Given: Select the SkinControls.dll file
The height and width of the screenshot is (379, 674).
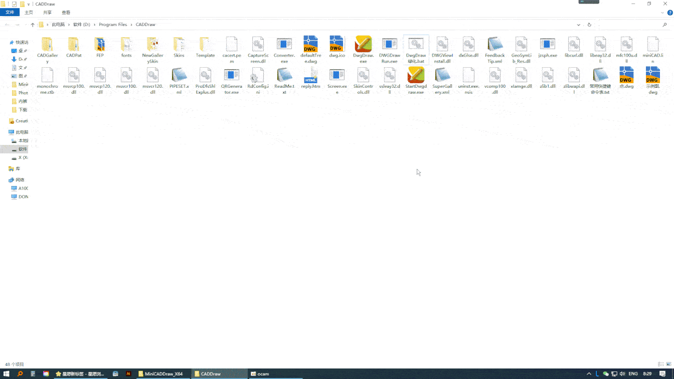Looking at the screenshot, I should point(363,81).
